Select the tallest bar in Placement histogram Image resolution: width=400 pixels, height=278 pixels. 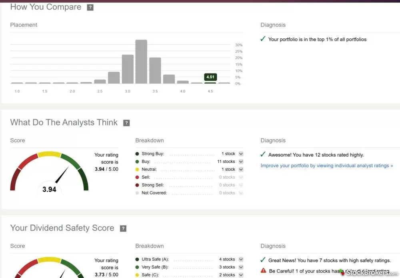141,62
